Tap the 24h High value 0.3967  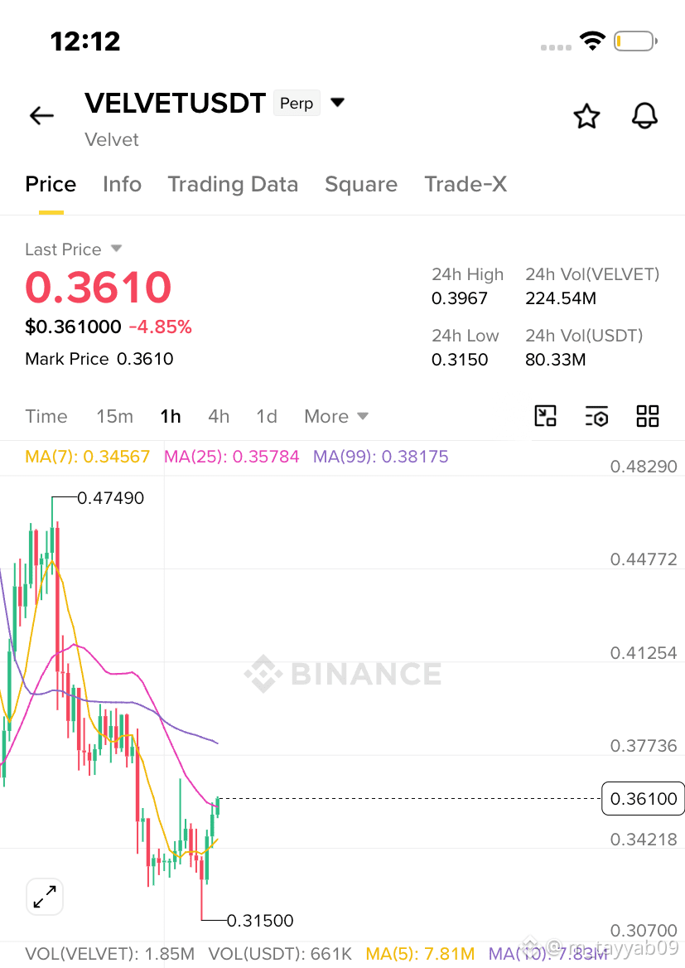460,298
